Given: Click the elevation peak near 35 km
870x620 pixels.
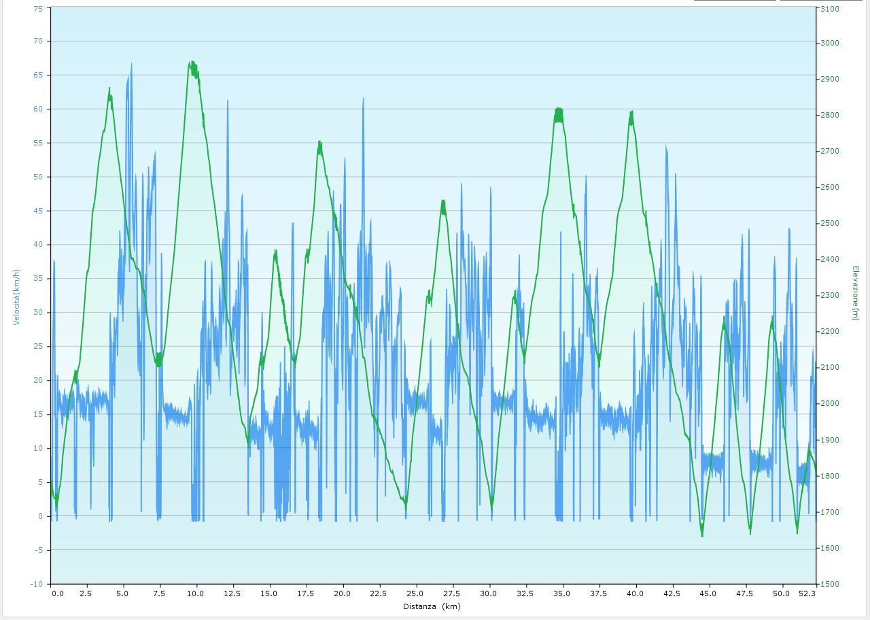Looking at the screenshot, I should 558,109.
